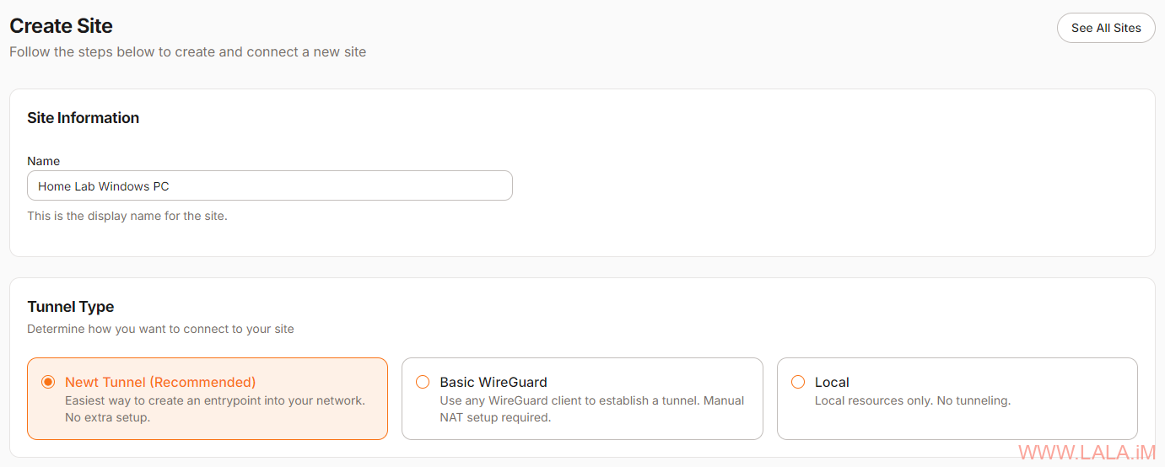Click the 'Basic WireGuard' option title

tap(494, 382)
